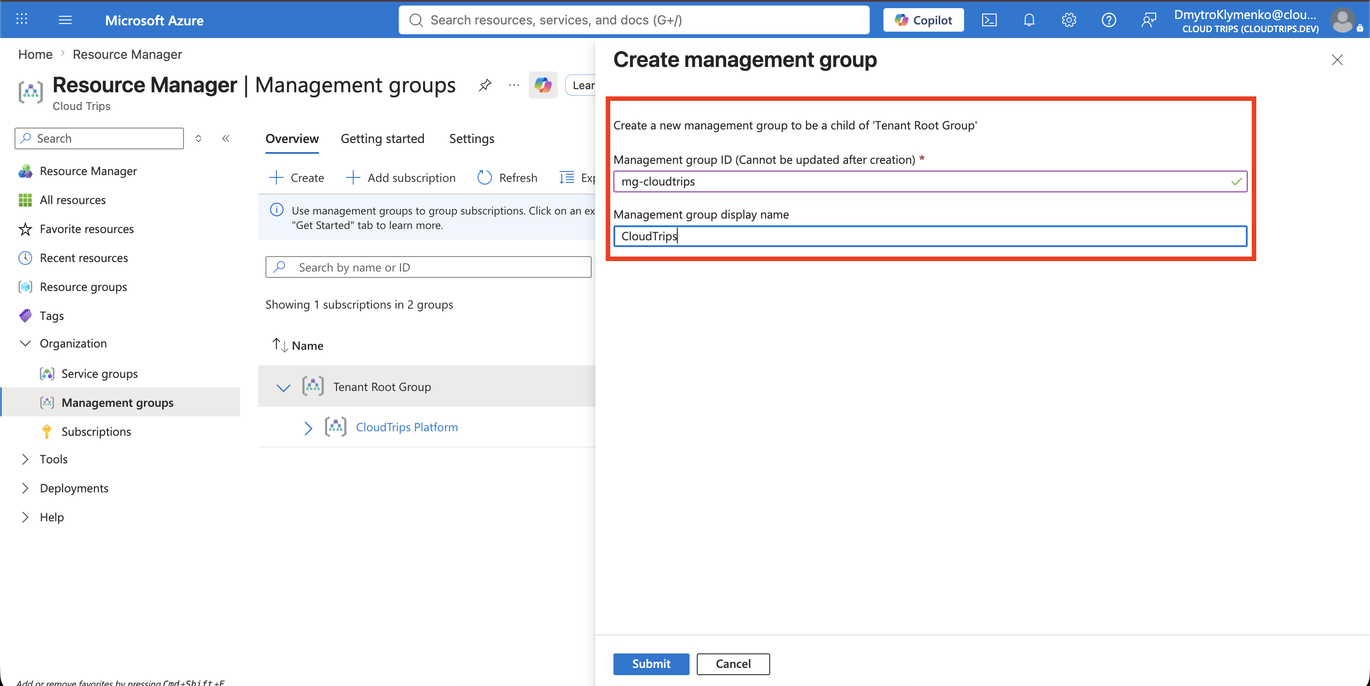Focus the Search by name or ID box
1370x686 pixels.
(428, 267)
